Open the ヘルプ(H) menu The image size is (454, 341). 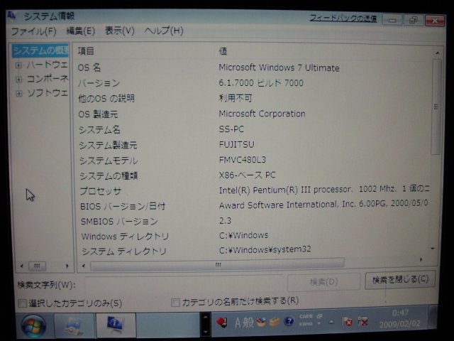(164, 31)
